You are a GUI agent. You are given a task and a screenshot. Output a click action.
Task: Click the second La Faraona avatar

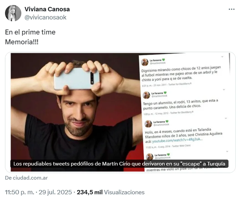pyautogui.click(x=146, y=95)
